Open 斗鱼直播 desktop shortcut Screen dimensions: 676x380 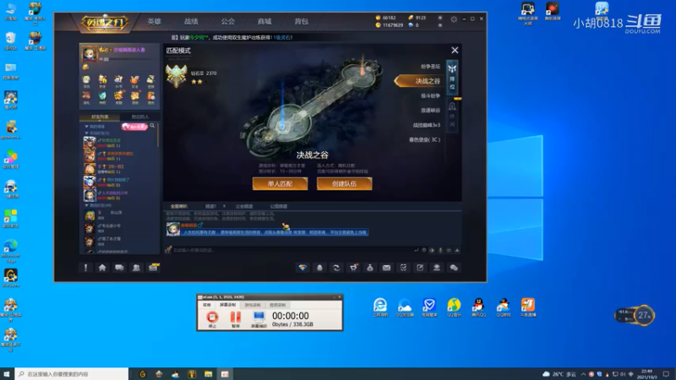coord(527,307)
